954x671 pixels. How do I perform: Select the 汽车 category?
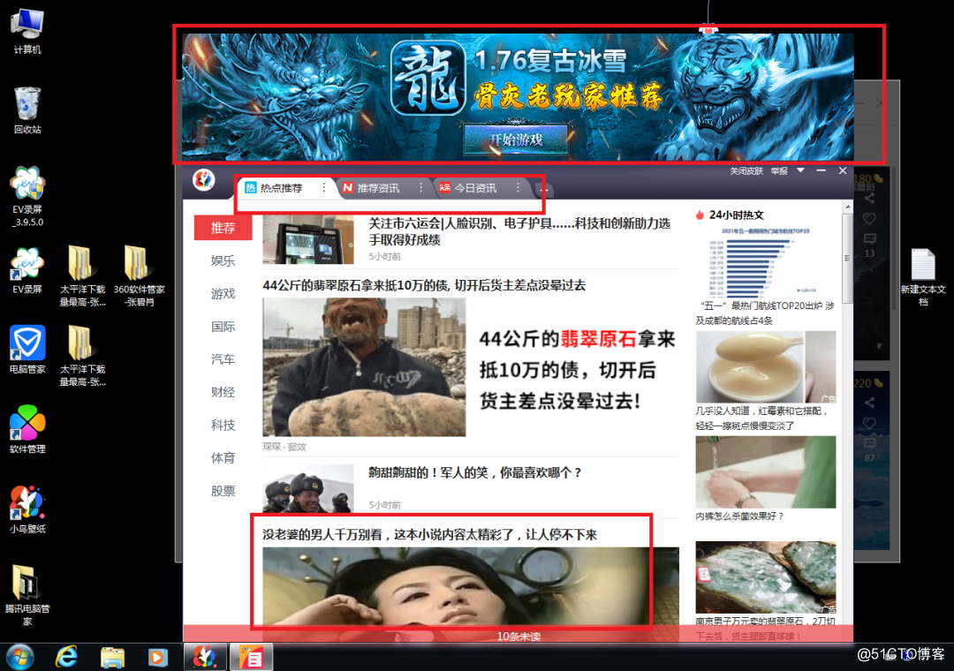click(223, 359)
